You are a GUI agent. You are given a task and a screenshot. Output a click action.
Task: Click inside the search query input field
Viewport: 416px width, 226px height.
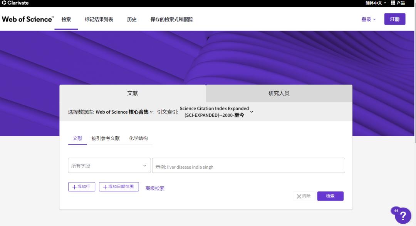point(248,165)
